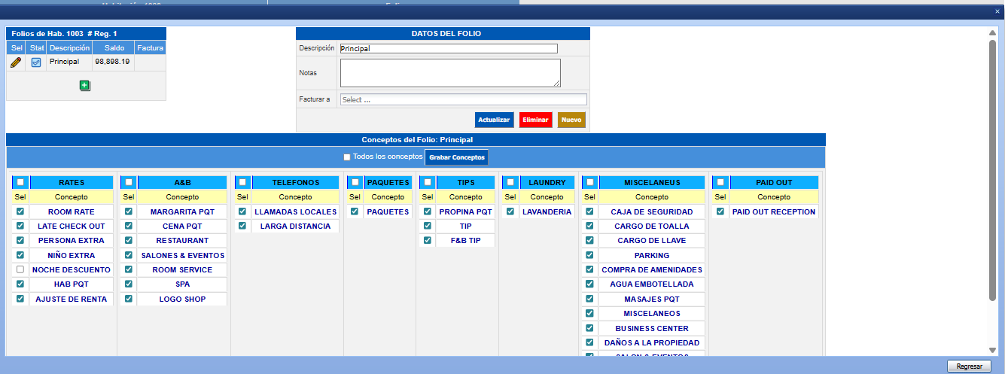1005x374 pixels.
Task: Click the Grabar Conceptos button
Action: point(457,157)
